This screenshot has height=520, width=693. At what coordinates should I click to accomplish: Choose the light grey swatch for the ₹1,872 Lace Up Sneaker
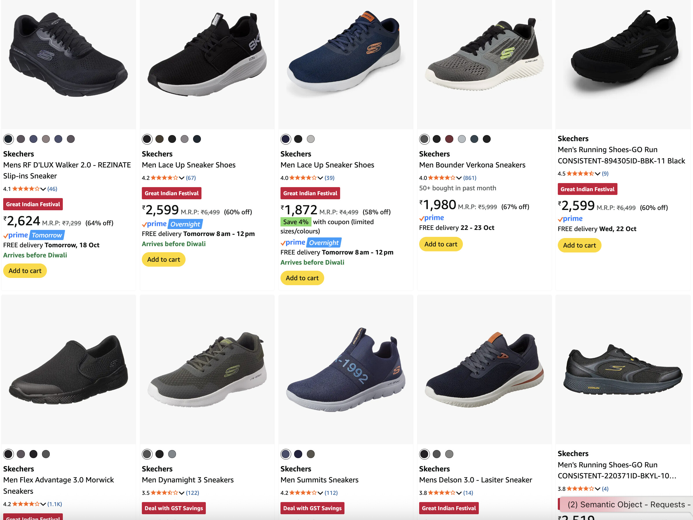pos(311,139)
